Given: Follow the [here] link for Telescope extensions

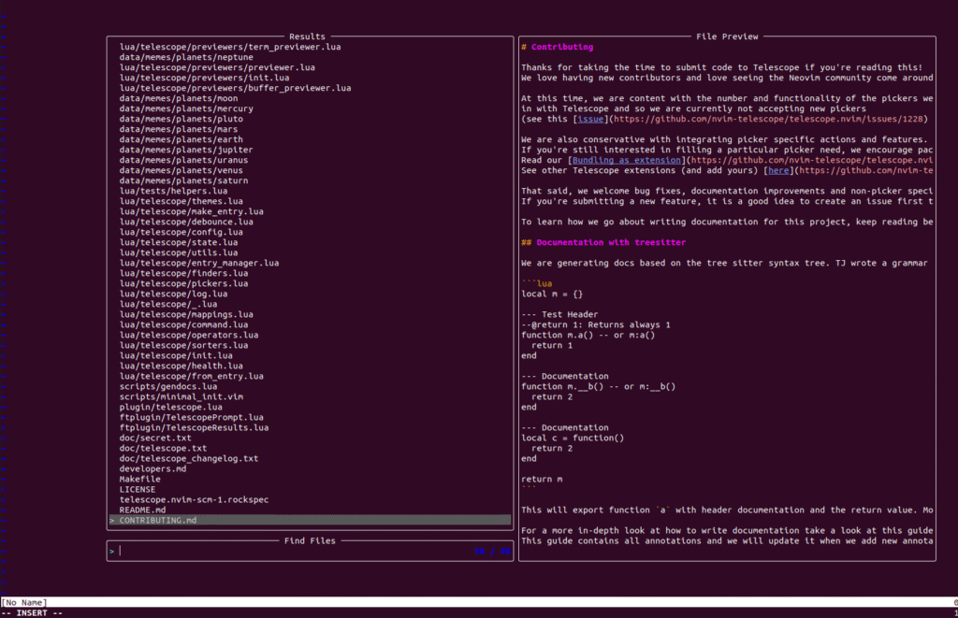Looking at the screenshot, I should pyautogui.click(x=778, y=170).
